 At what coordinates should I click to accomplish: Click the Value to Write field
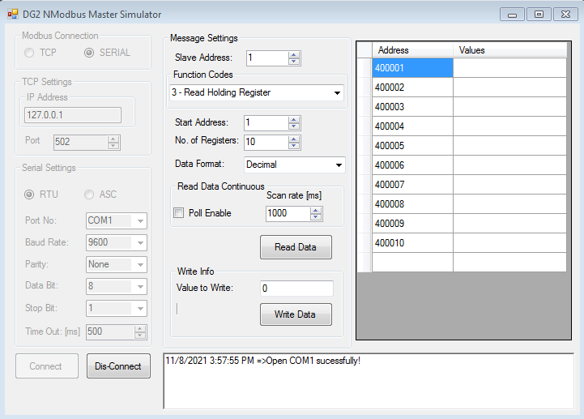[296, 289]
